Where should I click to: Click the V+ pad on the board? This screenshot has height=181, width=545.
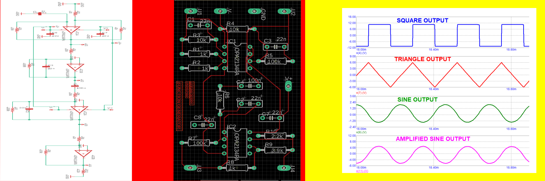(x=288, y=86)
